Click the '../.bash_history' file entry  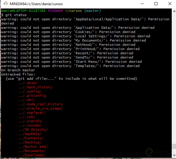coord(35,87)
